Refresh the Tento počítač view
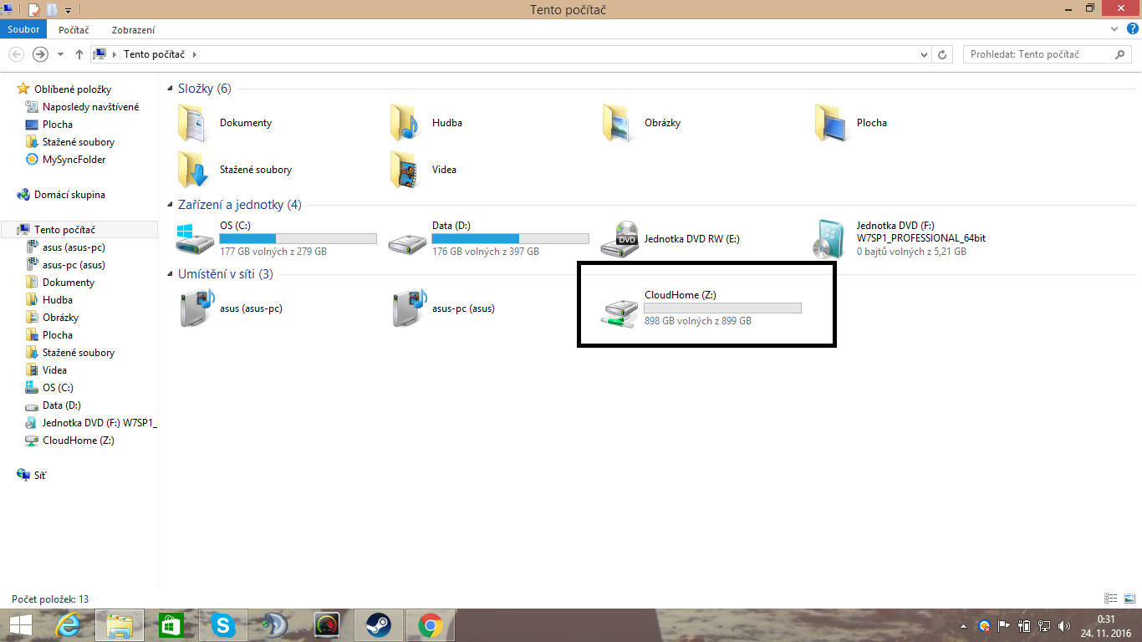This screenshot has height=642, width=1142. [x=943, y=54]
